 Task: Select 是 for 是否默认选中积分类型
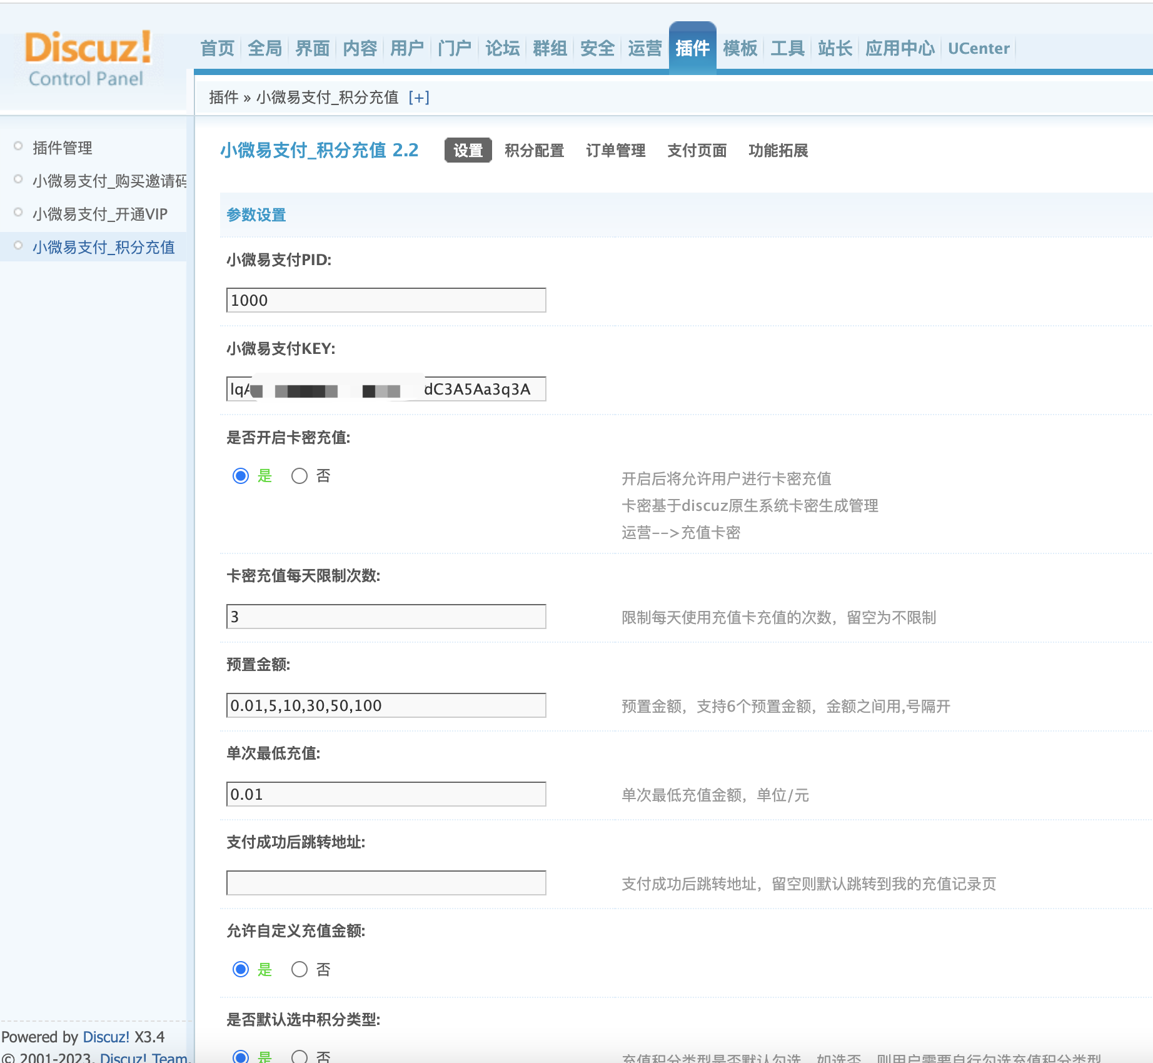(241, 1057)
